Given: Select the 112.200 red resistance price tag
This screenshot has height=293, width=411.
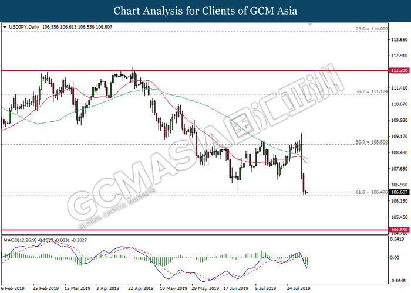Looking at the screenshot, I should [399, 70].
